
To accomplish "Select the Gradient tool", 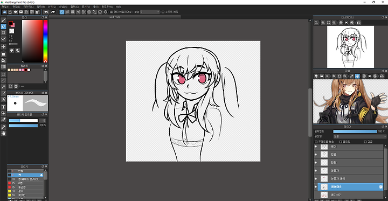I will (3, 67).
